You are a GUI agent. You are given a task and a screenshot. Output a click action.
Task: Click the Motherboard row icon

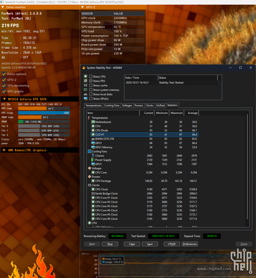93,122
